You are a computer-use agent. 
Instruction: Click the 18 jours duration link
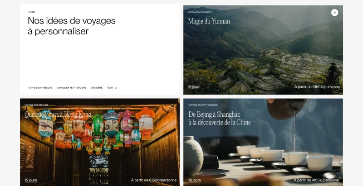tap(194, 180)
